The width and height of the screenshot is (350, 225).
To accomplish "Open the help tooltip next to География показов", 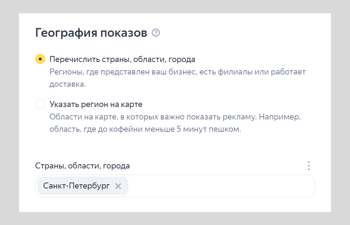I will (156, 32).
